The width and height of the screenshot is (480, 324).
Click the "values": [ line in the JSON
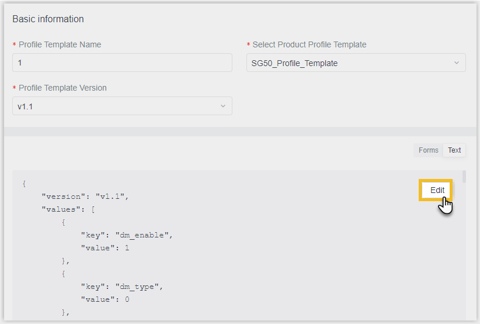click(x=68, y=209)
